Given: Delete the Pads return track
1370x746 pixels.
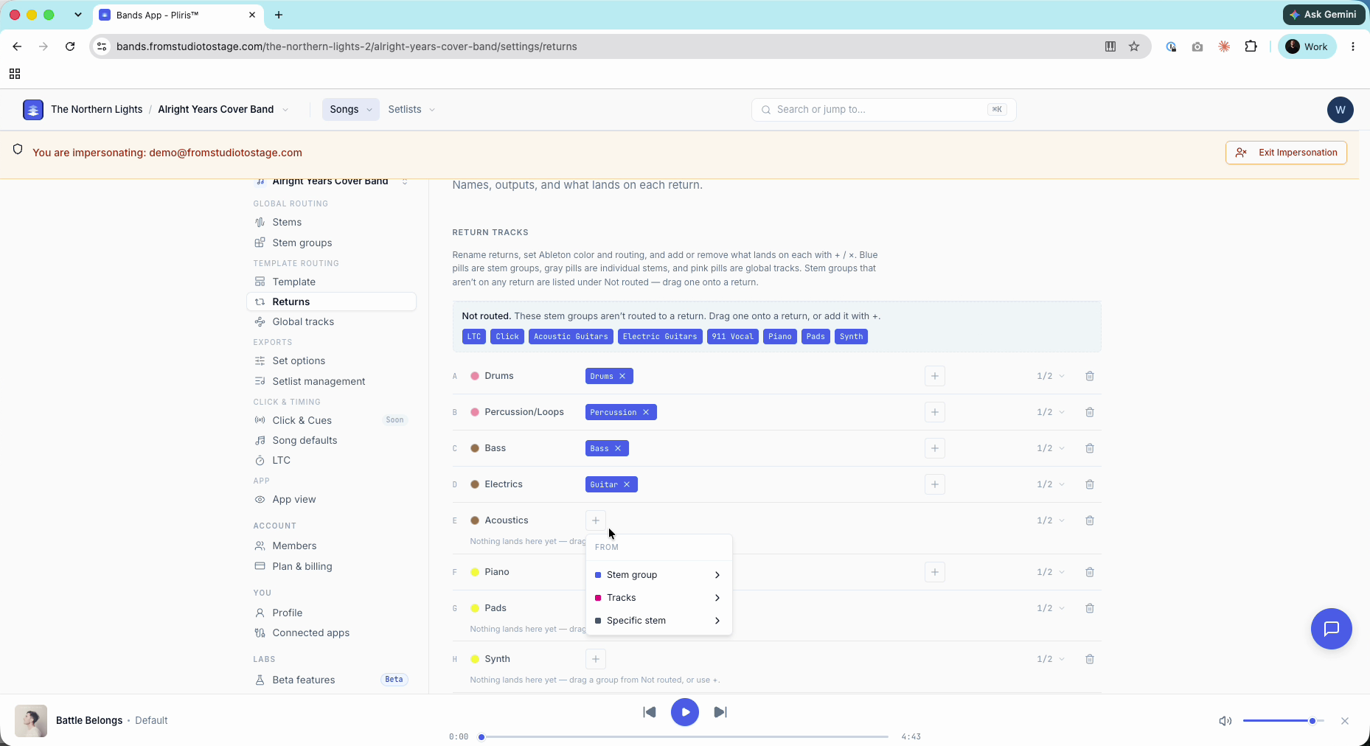Looking at the screenshot, I should click(1090, 608).
